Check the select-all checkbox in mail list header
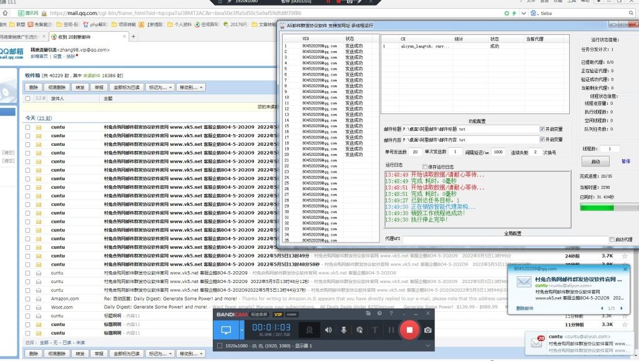639x361 pixels. [27, 99]
